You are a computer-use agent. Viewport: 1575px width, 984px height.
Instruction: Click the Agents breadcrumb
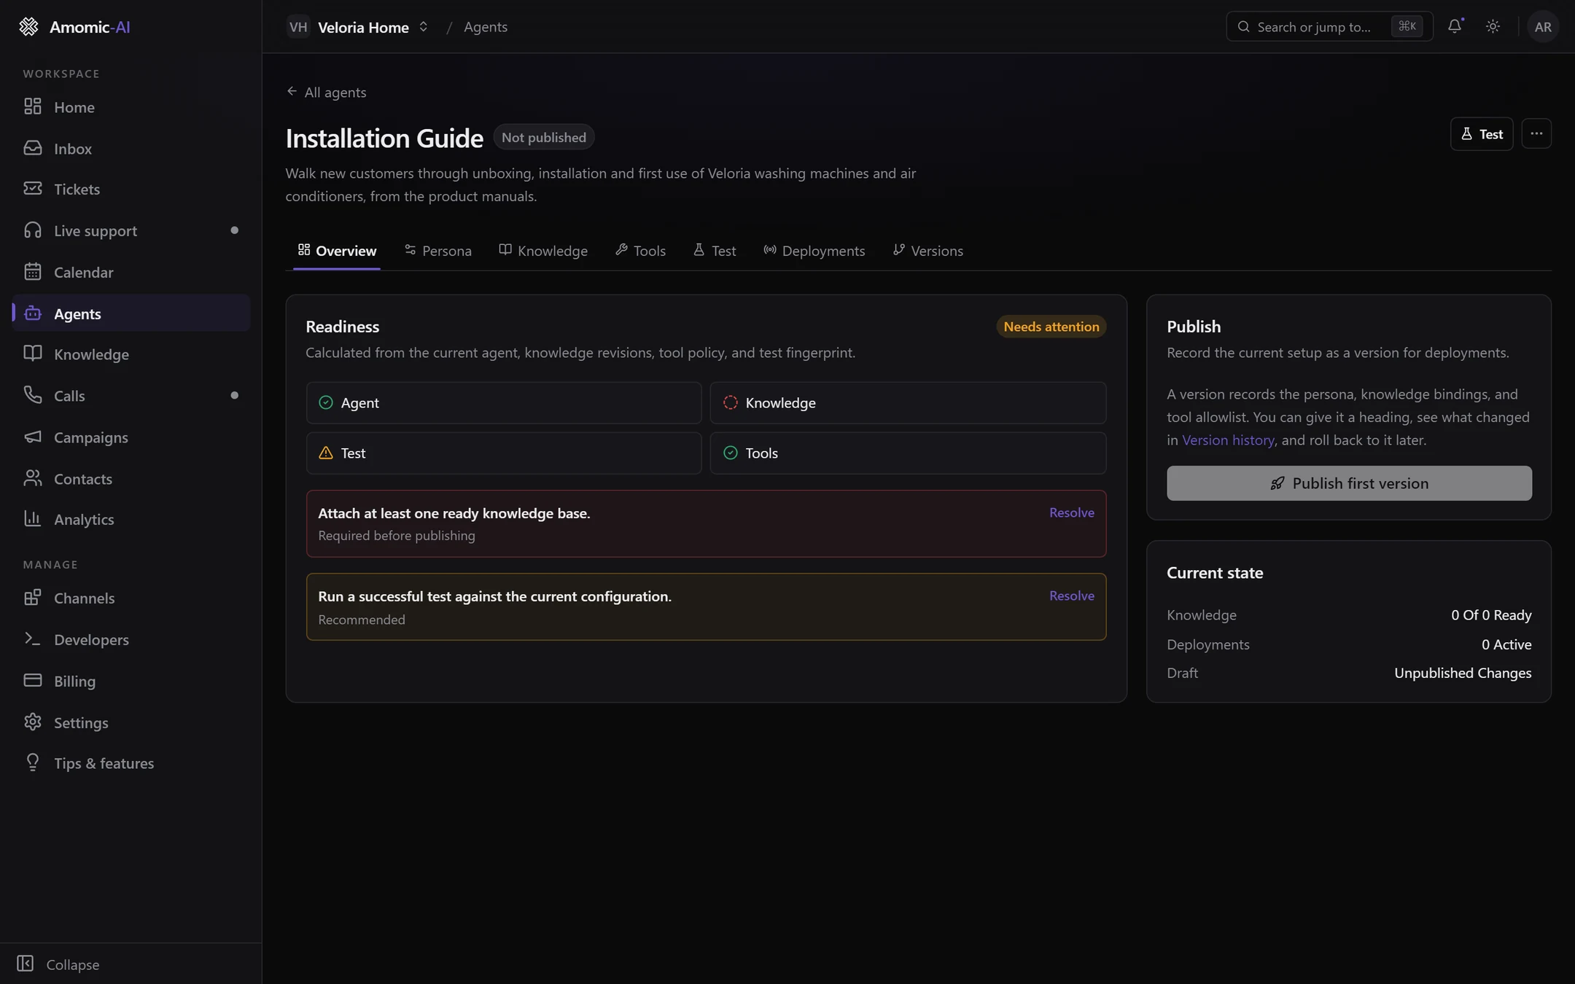tap(486, 27)
